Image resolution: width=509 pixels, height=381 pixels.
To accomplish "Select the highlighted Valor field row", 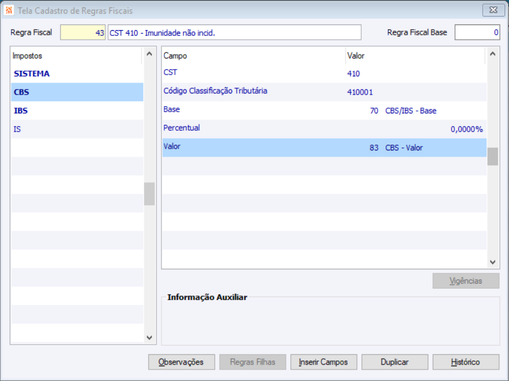I will point(324,148).
